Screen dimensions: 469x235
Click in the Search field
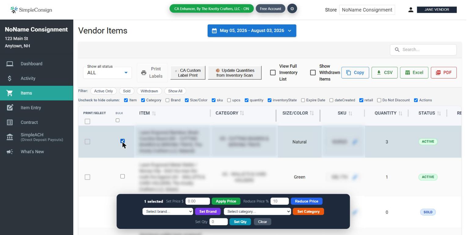click(423, 50)
